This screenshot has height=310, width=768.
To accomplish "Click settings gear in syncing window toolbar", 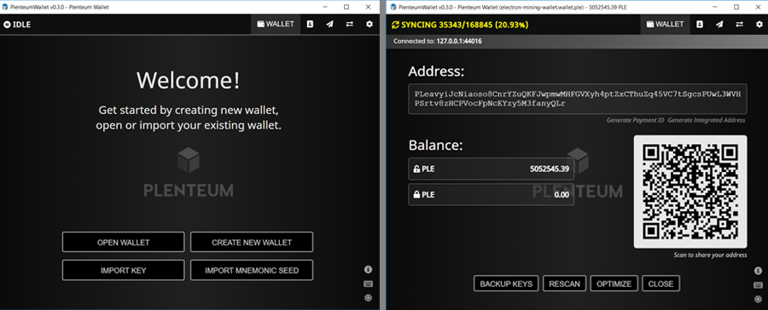I will click(759, 25).
